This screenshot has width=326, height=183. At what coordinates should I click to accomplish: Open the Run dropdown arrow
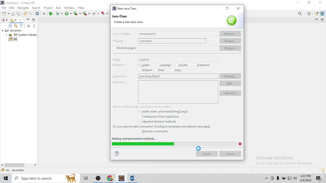click(x=71, y=14)
